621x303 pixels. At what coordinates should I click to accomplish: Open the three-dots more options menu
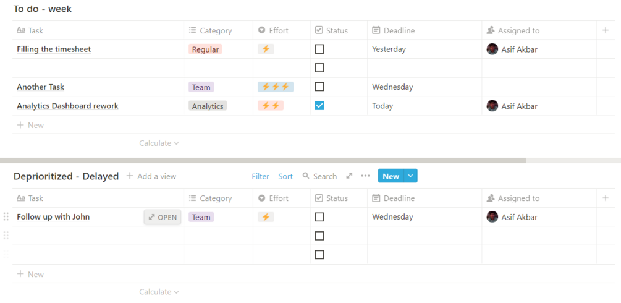[x=365, y=176]
